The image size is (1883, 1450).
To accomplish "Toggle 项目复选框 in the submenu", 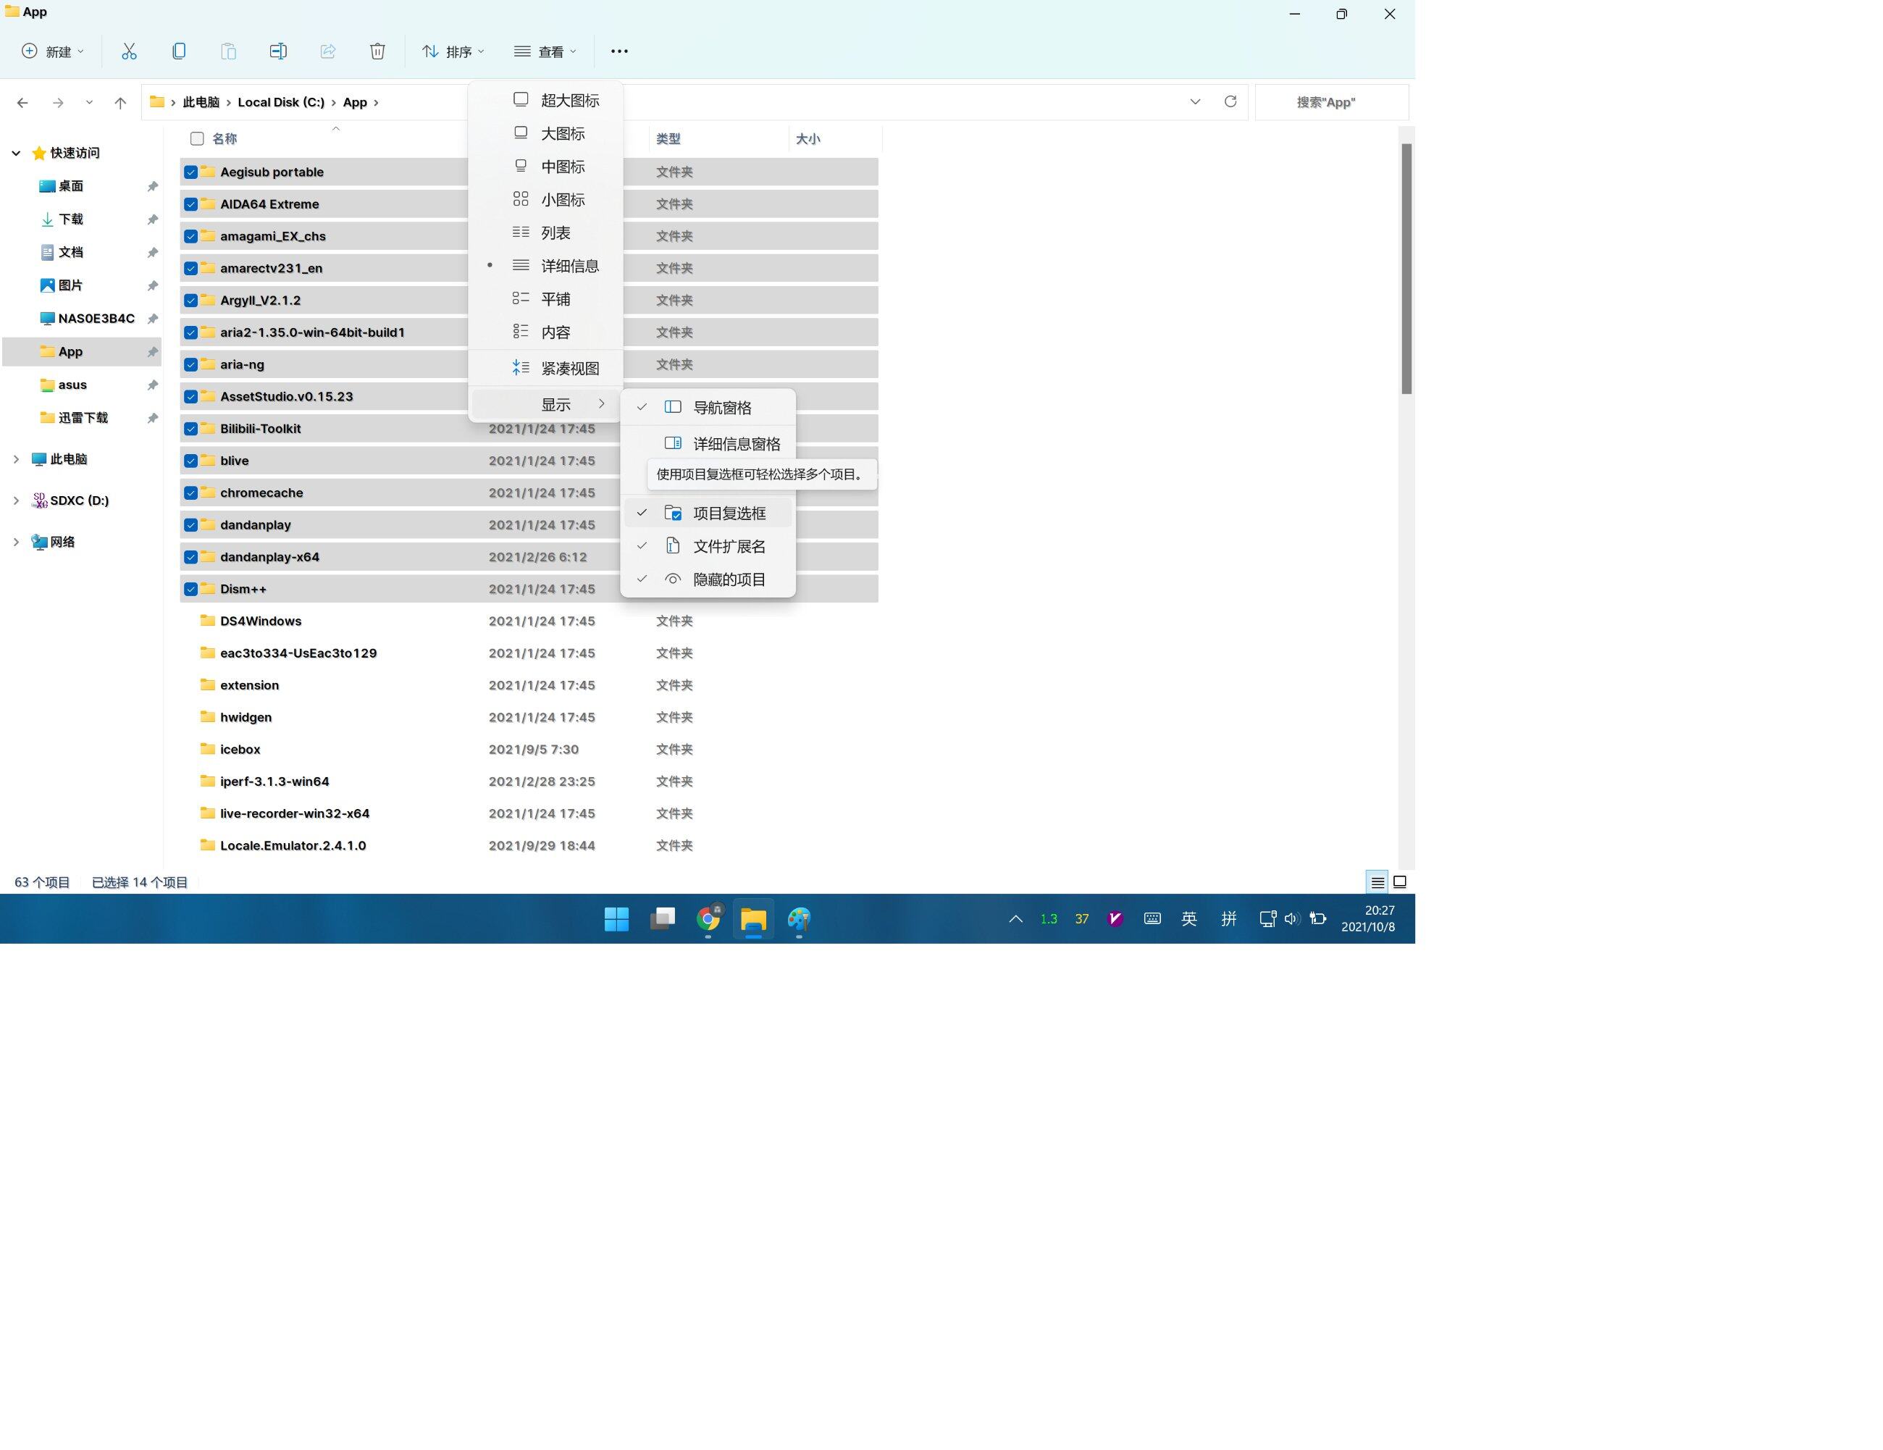I will click(708, 514).
